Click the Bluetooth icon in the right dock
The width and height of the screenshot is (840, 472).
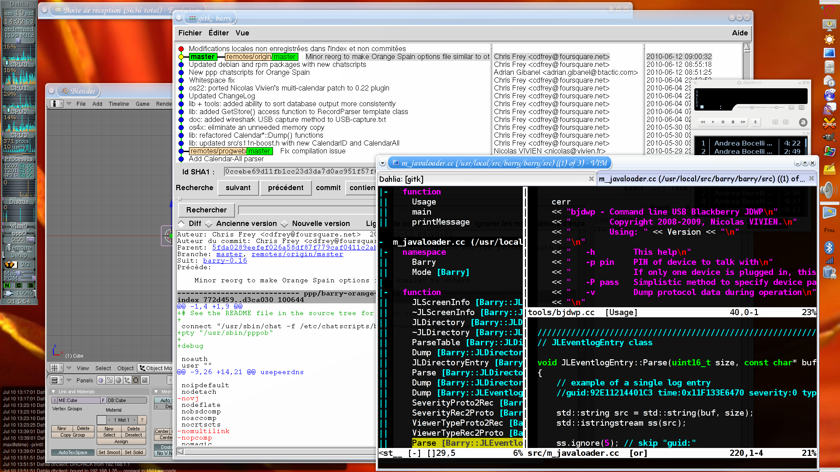tap(829, 248)
